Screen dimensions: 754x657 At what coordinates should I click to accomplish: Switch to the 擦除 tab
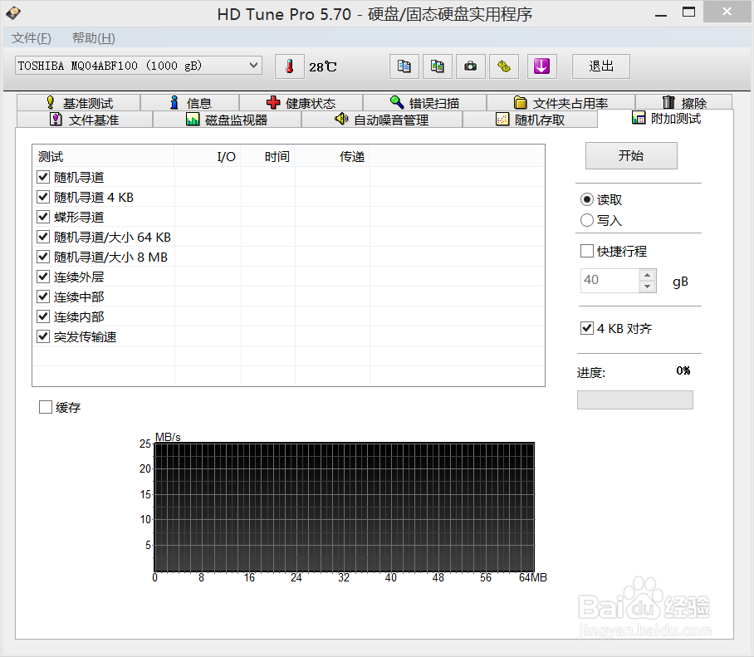683,103
